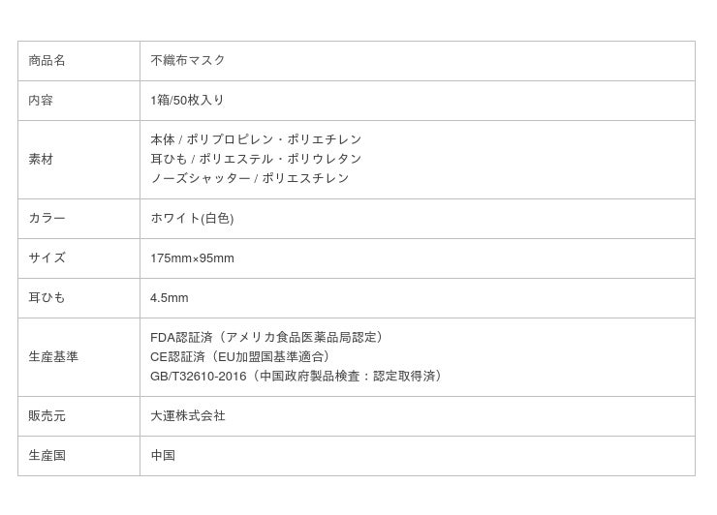The image size is (717, 515).
Task: Select the 大運株式会社 seller name
Action: click(x=188, y=416)
